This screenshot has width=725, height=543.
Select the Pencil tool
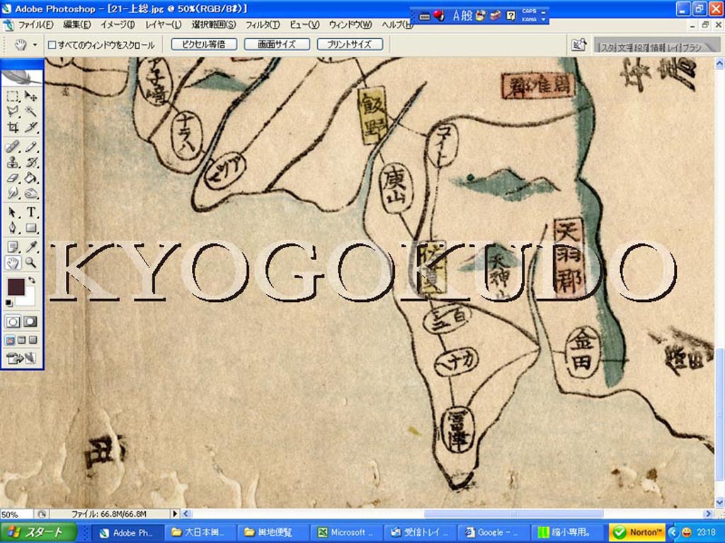[x=30, y=147]
